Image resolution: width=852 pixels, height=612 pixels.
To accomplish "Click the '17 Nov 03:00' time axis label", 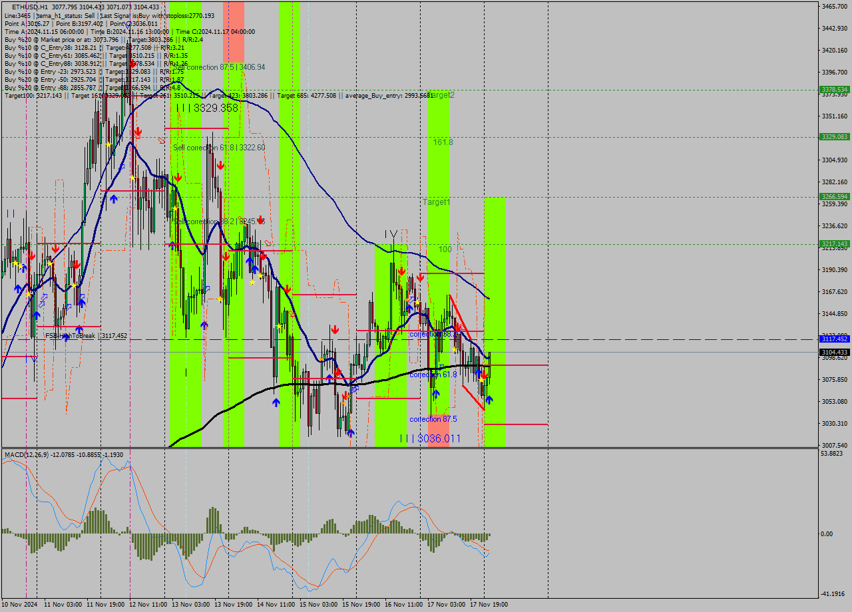I will pyautogui.click(x=446, y=605).
